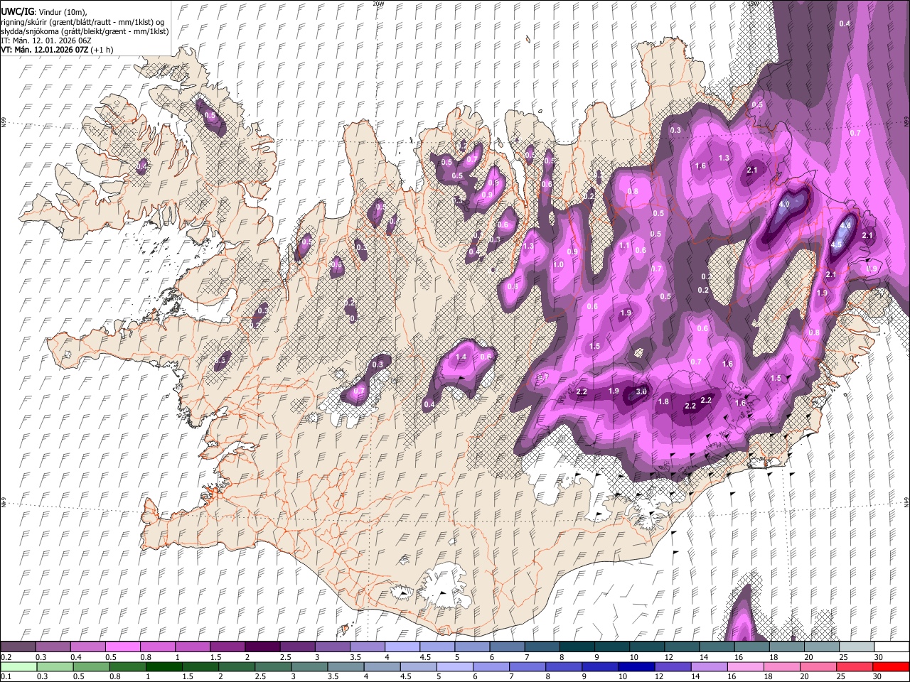
Task: Click the dark teal snow swatch above 8
Action: (x=577, y=647)
